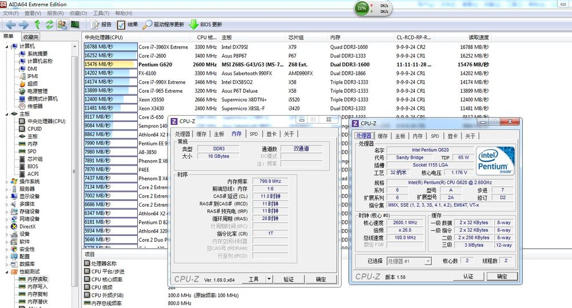
Task: Click 认证 button in CPU-Z 1.58
Action: coord(468,277)
